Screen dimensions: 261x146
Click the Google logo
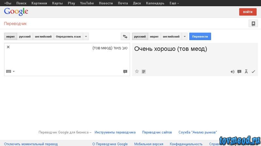[16, 12]
